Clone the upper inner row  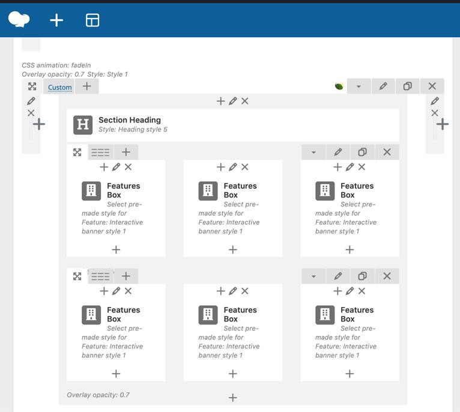tap(362, 152)
